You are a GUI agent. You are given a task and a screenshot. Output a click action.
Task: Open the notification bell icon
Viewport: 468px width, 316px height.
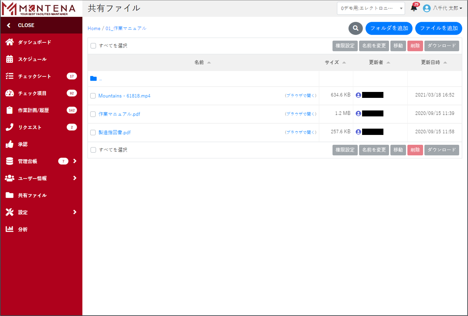pyautogui.click(x=414, y=8)
